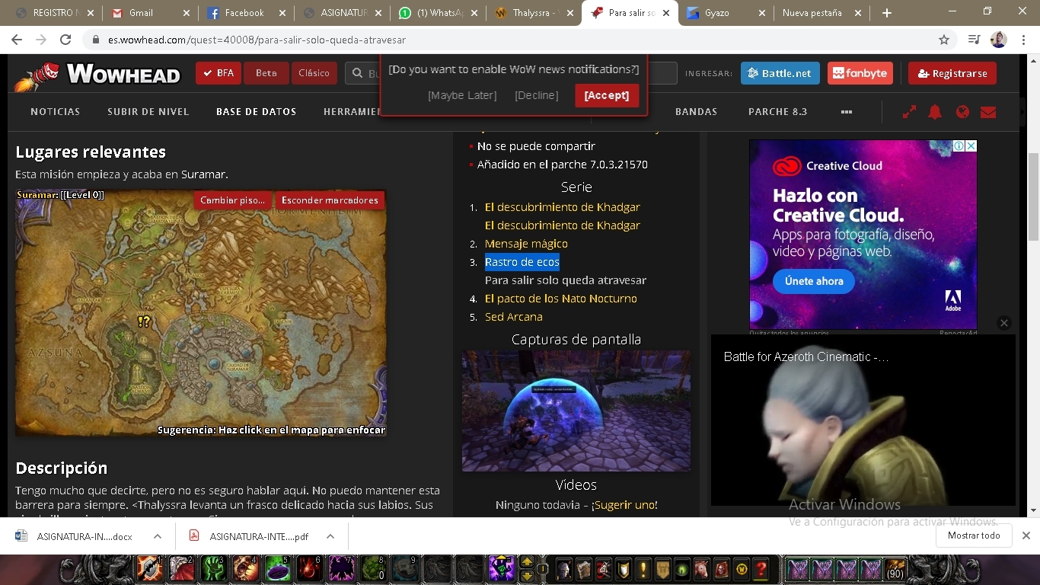1040x585 pixels.
Task: Open the backpack bag showing (90)
Action: (x=895, y=569)
